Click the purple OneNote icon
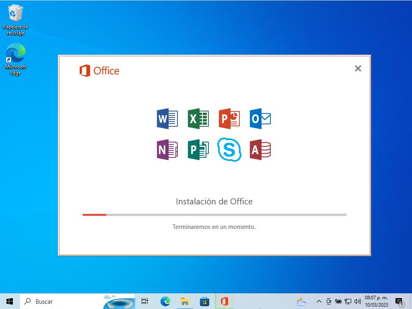 click(167, 150)
